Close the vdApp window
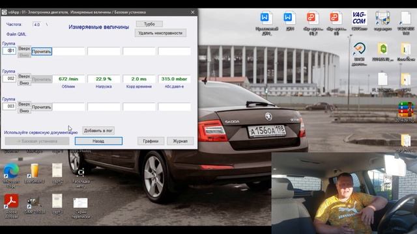417x234 pixels. tap(193, 12)
